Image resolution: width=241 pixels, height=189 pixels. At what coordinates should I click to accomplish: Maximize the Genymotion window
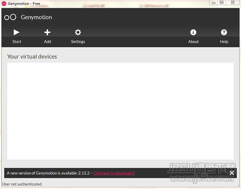click(x=222, y=2)
